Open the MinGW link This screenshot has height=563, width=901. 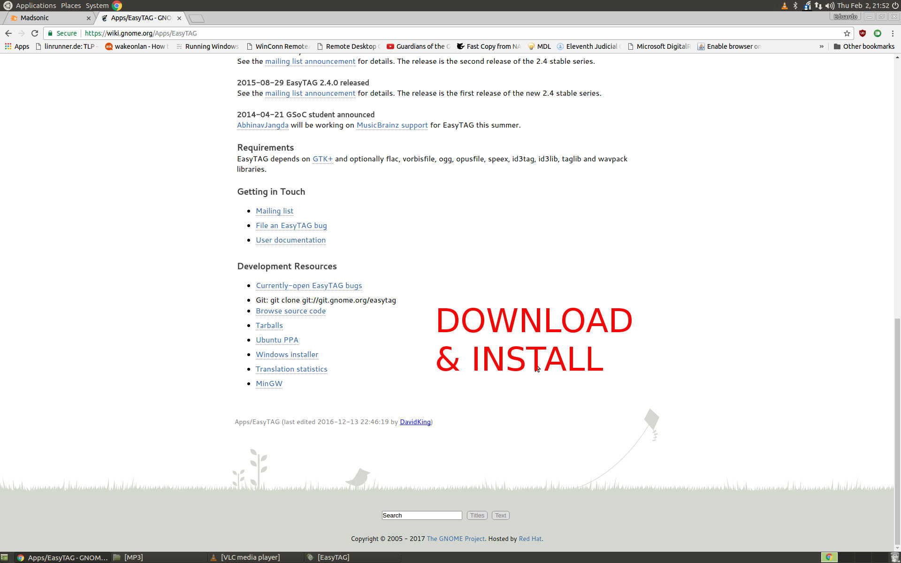point(269,384)
